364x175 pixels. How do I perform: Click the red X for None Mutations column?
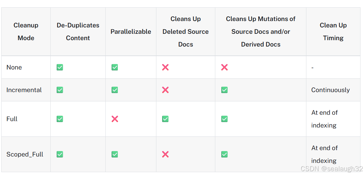pyautogui.click(x=225, y=67)
